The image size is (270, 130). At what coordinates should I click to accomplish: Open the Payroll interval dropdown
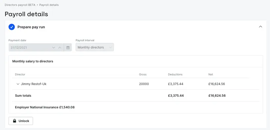pos(95,47)
